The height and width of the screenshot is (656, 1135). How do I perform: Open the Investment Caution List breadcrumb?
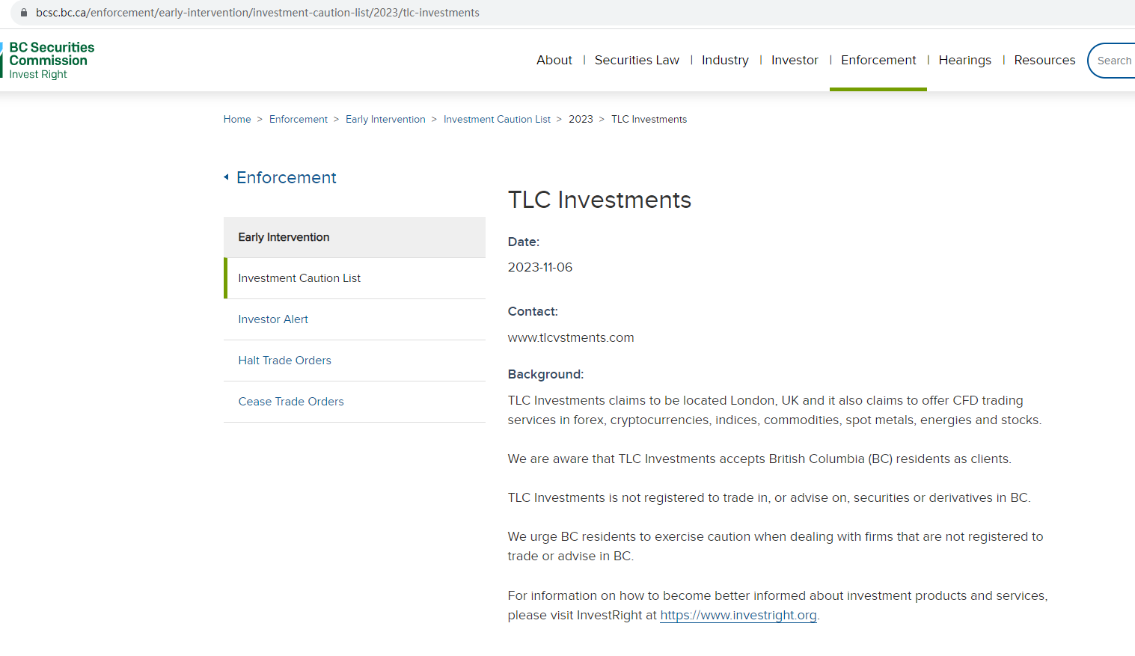(x=497, y=119)
